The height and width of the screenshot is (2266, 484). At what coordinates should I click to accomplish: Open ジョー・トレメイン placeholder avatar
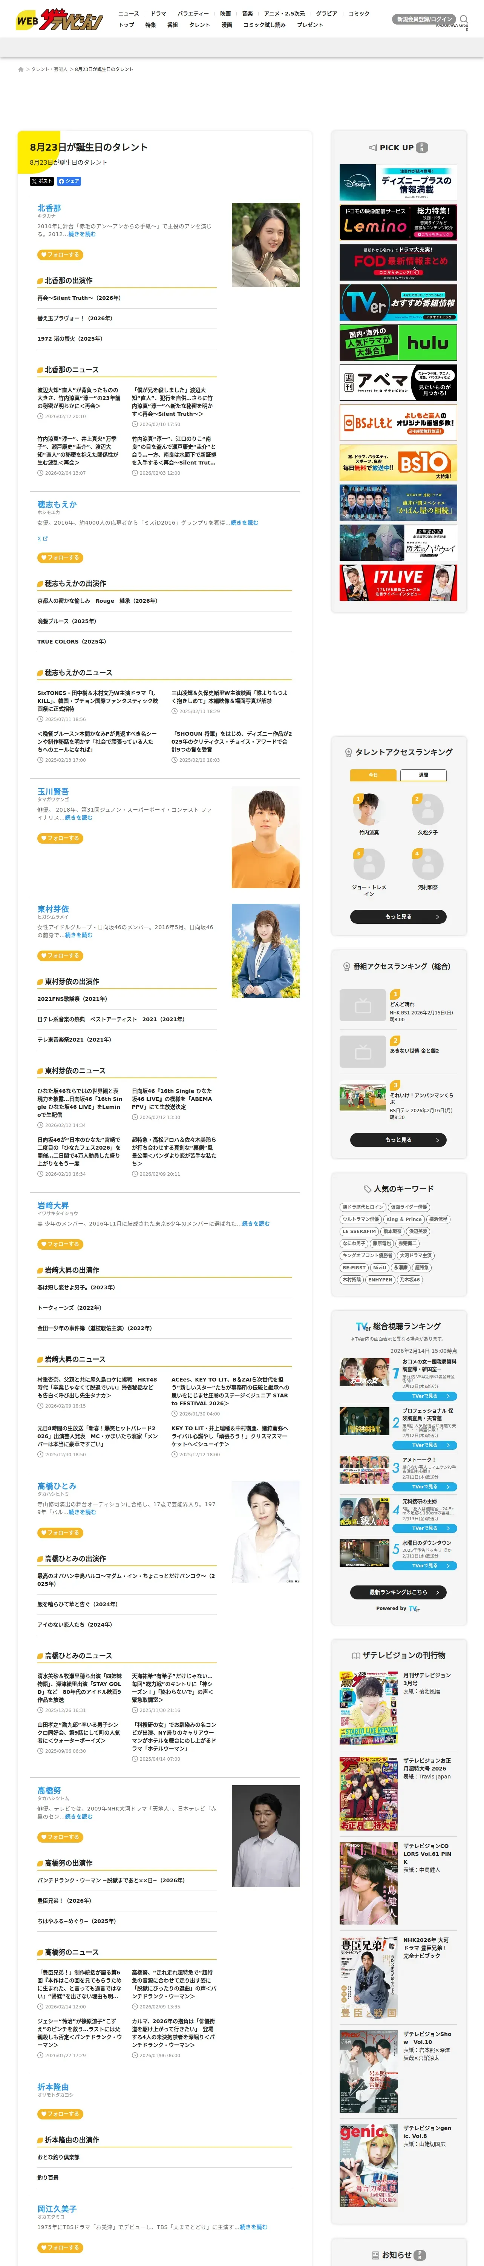pyautogui.click(x=369, y=864)
